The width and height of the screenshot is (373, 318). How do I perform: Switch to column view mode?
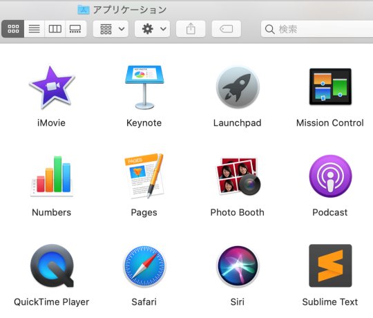coord(55,29)
